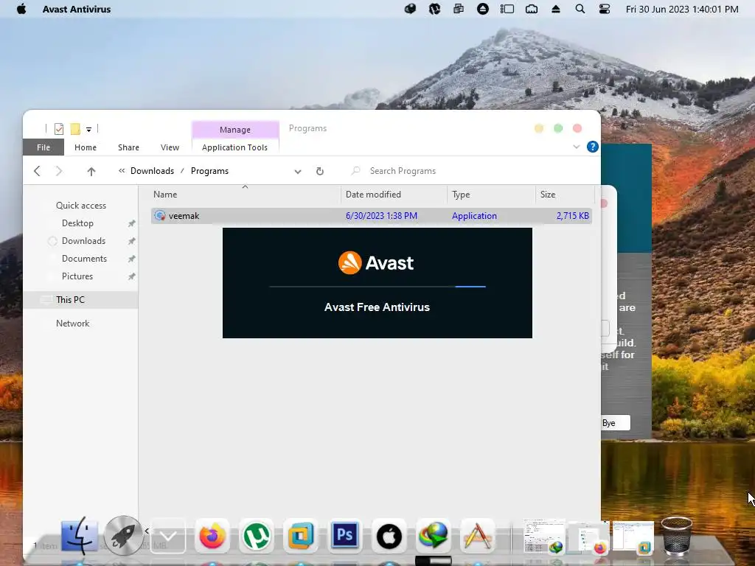Launch the rocket Launchpad dock icon
Viewport: 755px width, 566px height.
tap(123, 536)
